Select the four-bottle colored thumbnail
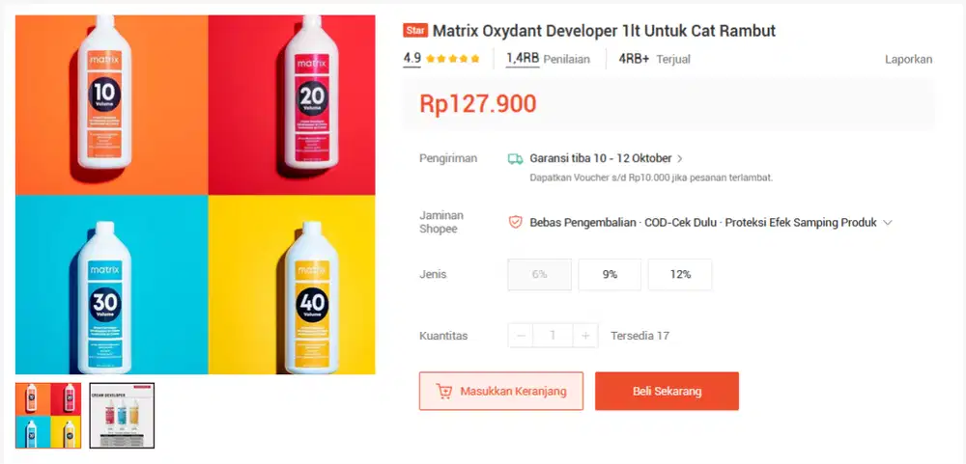 [48, 416]
